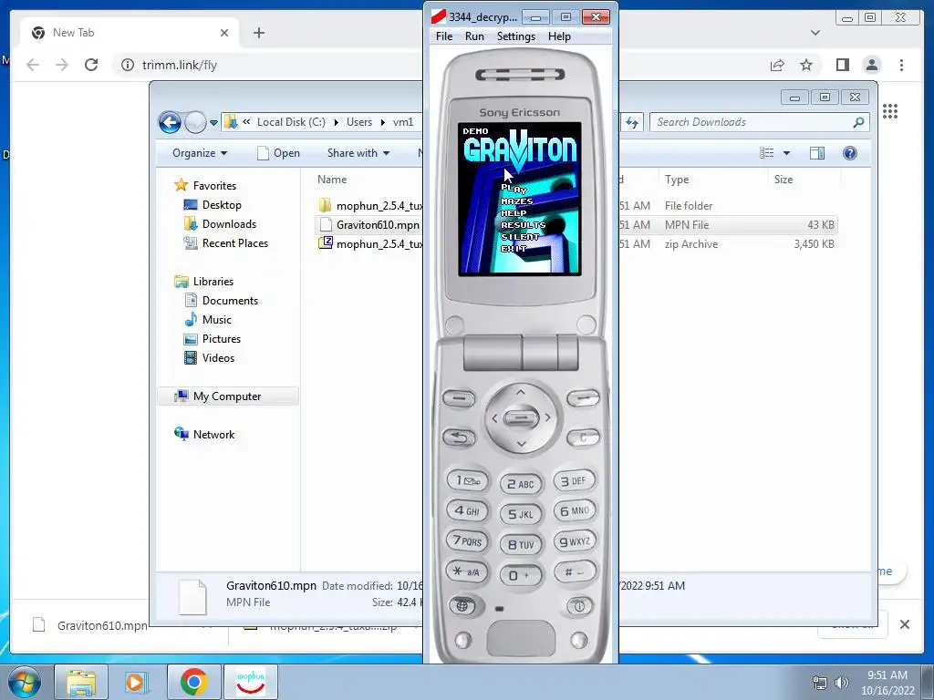Click Explorer address refresh button
Image resolution: width=934 pixels, height=700 pixels.
(632, 123)
